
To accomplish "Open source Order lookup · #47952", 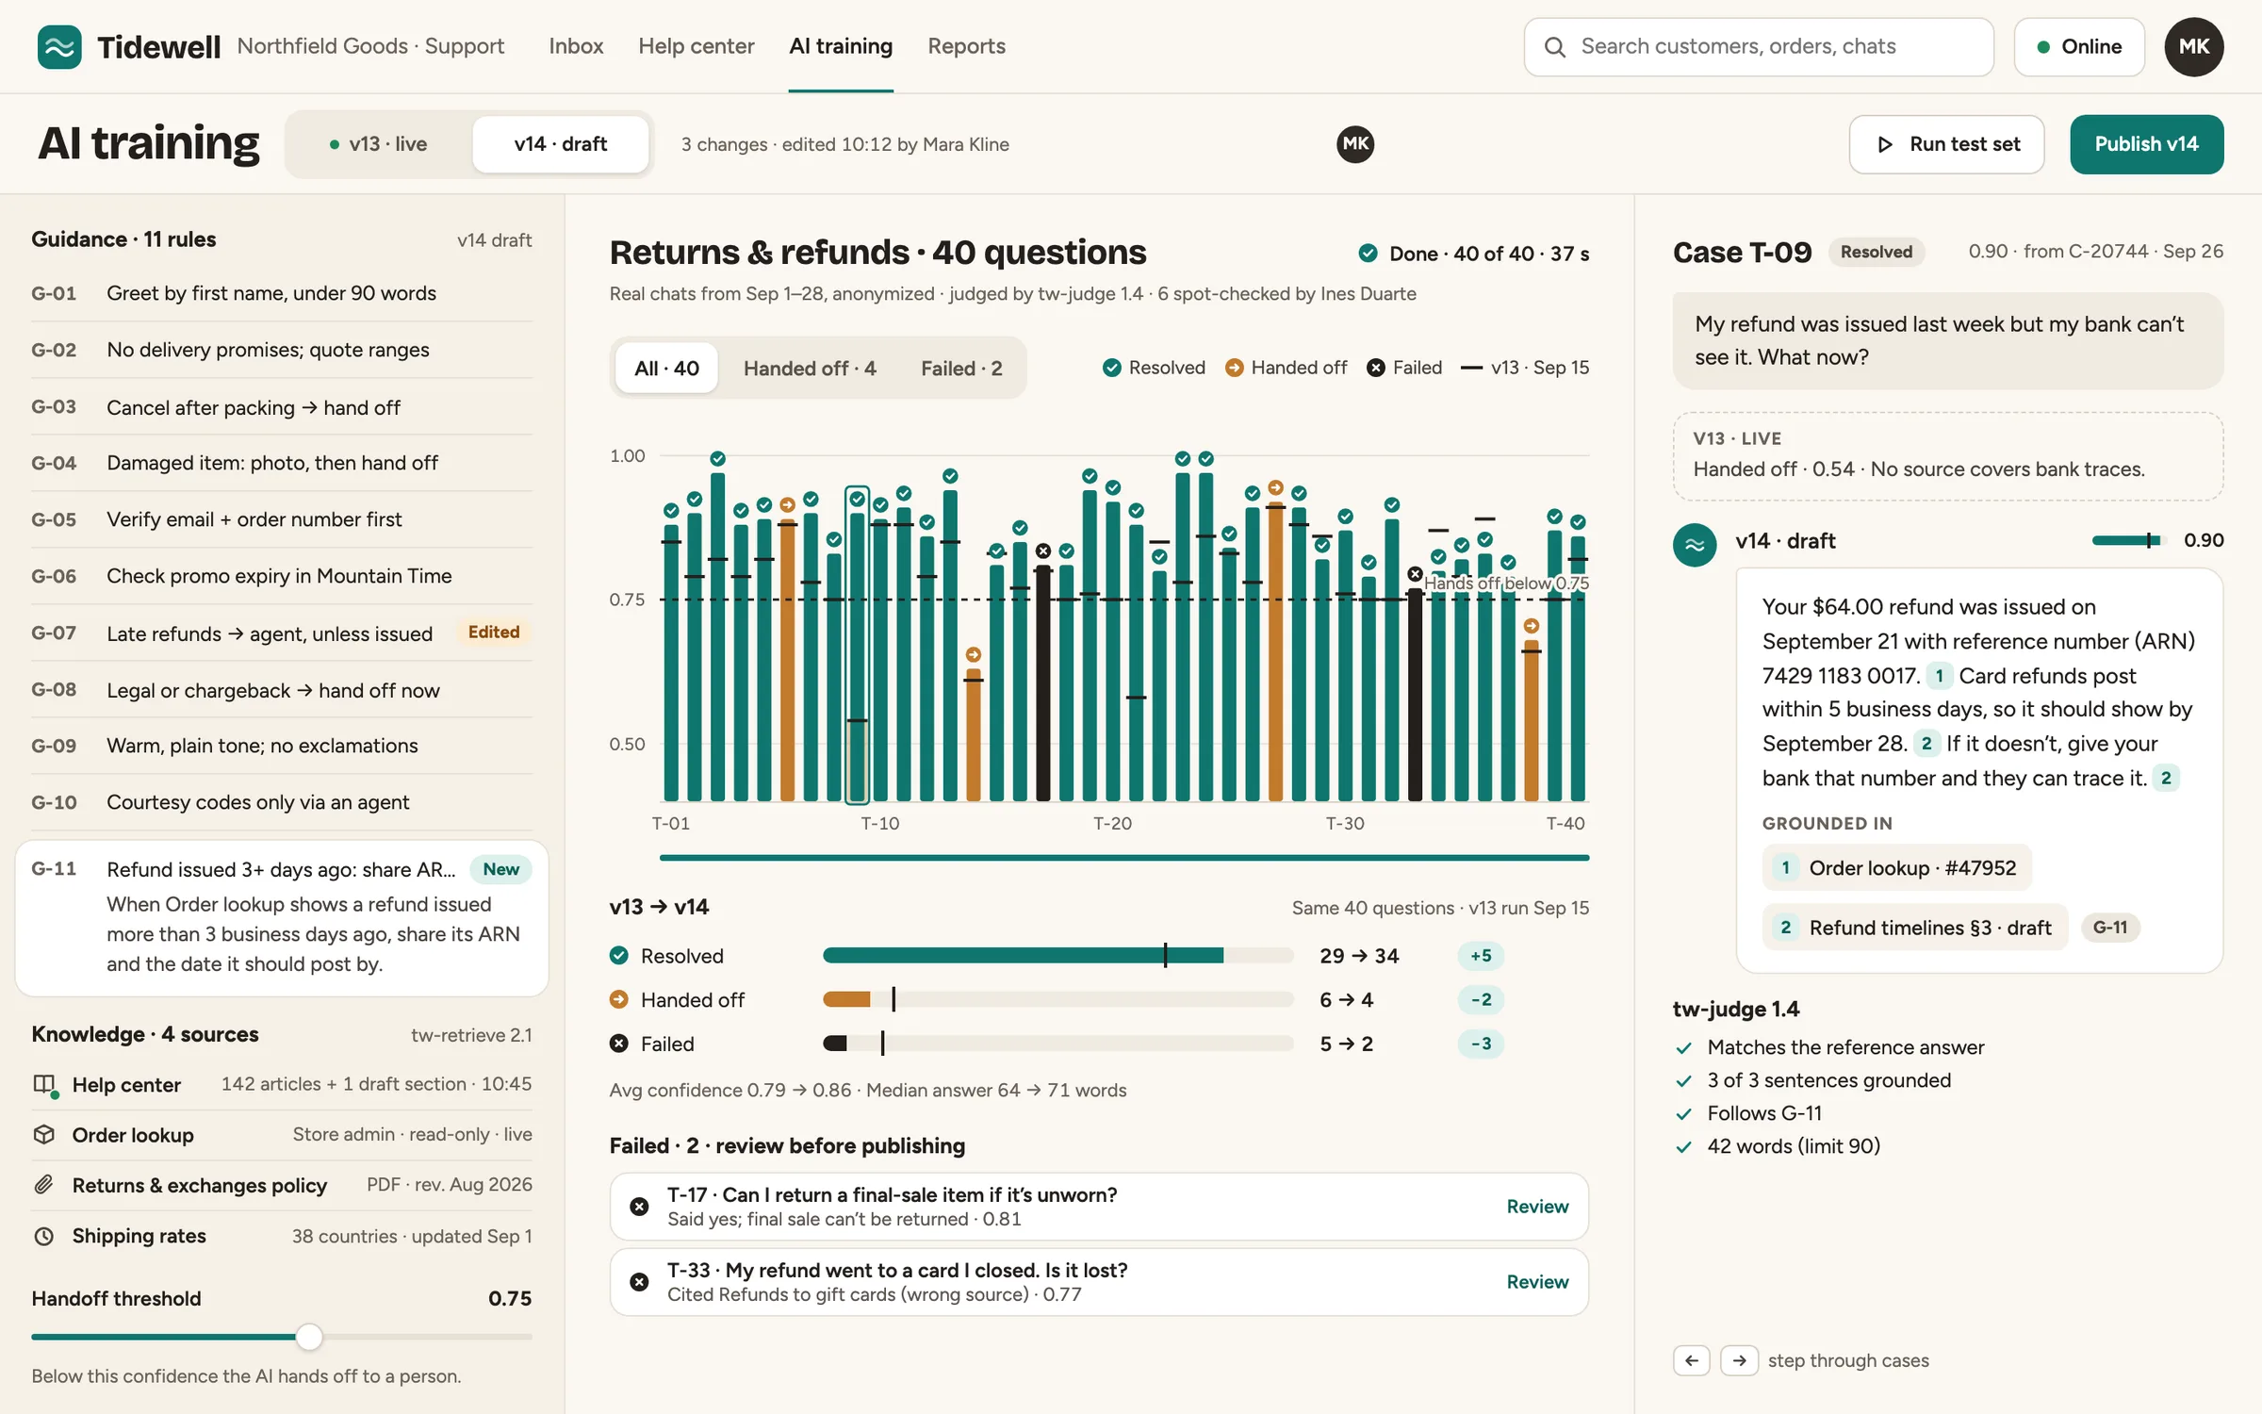I will click(1897, 867).
